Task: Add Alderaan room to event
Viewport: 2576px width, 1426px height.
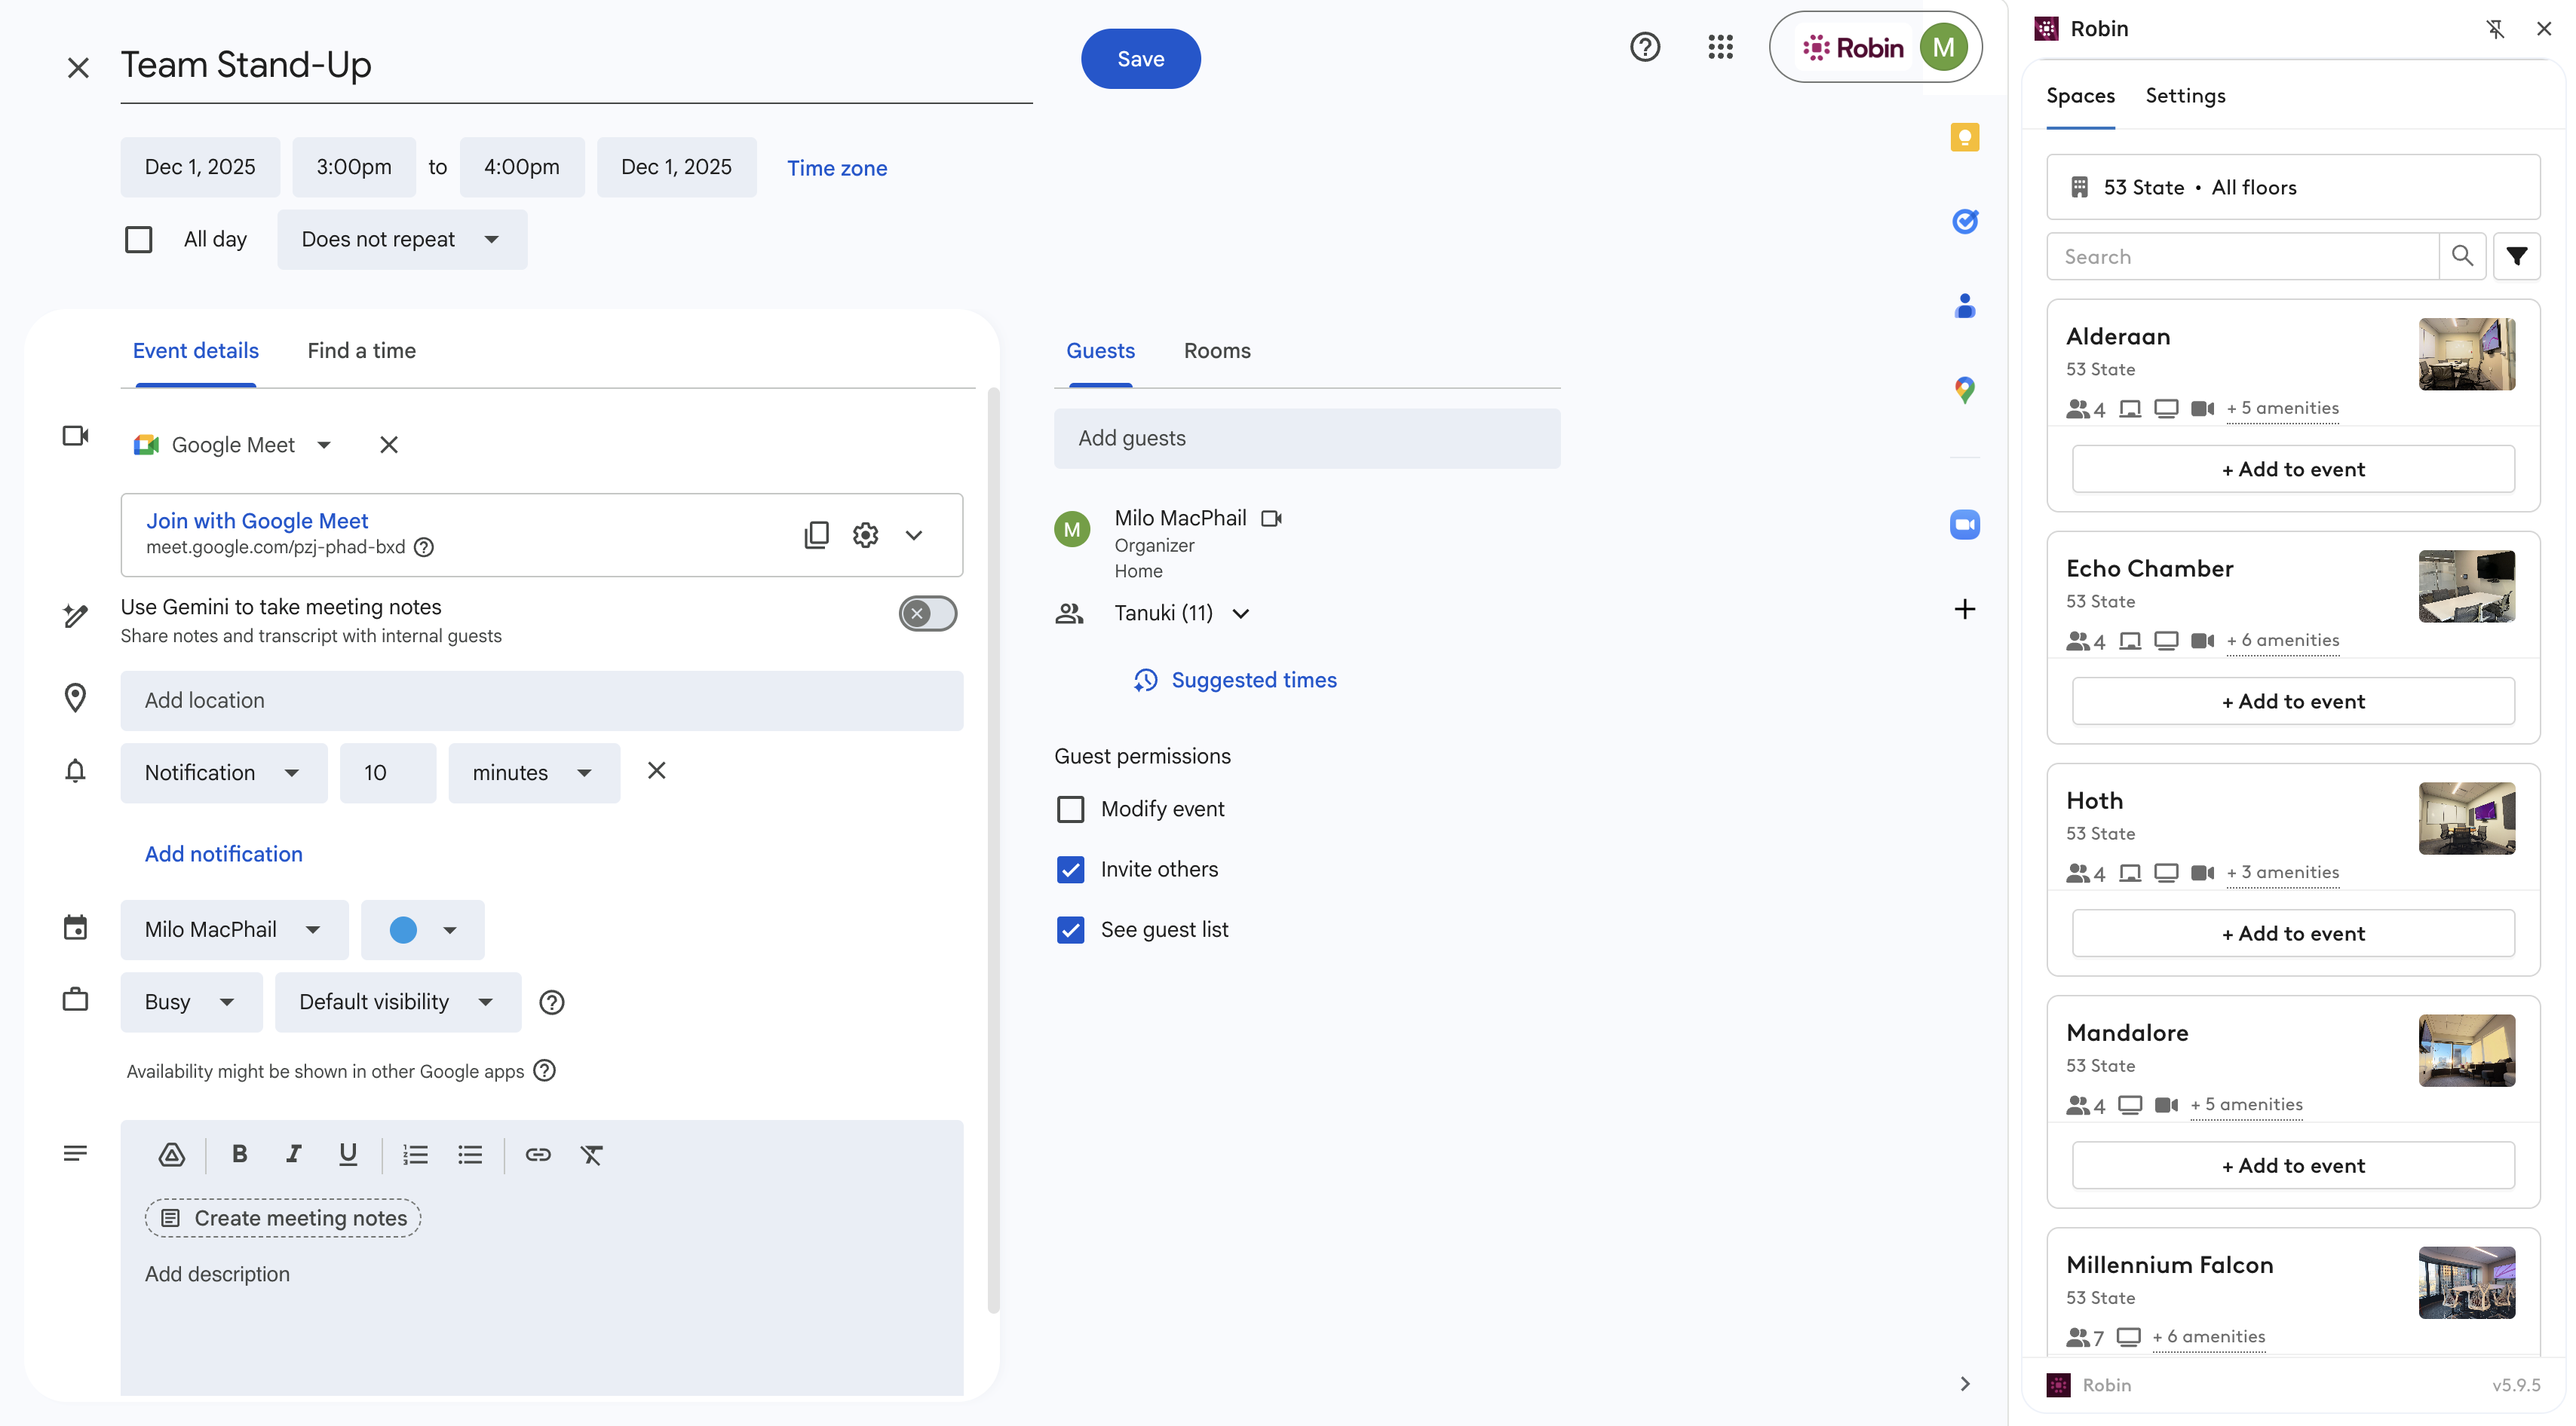Action: click(x=2292, y=469)
